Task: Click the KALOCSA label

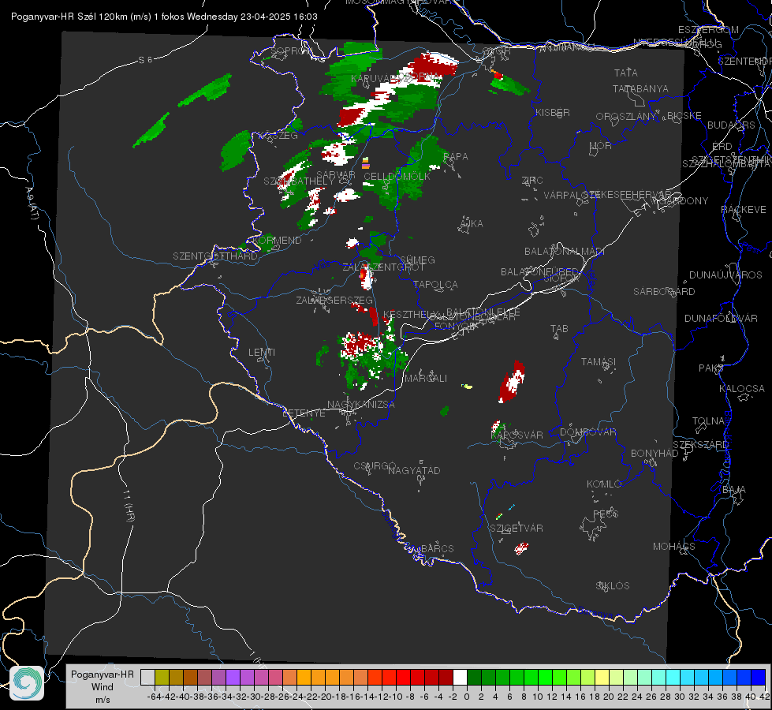Action: (x=741, y=389)
